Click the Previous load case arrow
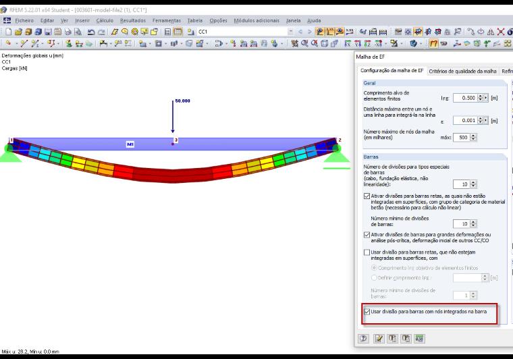This screenshot has width=513, height=359. coord(300,32)
